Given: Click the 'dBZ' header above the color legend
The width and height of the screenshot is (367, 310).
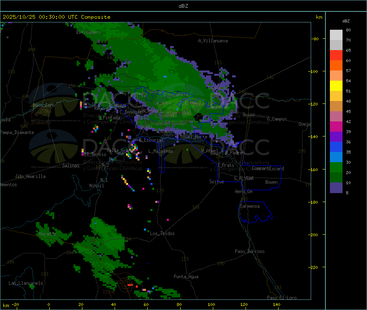Looking at the screenshot, I should [x=346, y=21].
